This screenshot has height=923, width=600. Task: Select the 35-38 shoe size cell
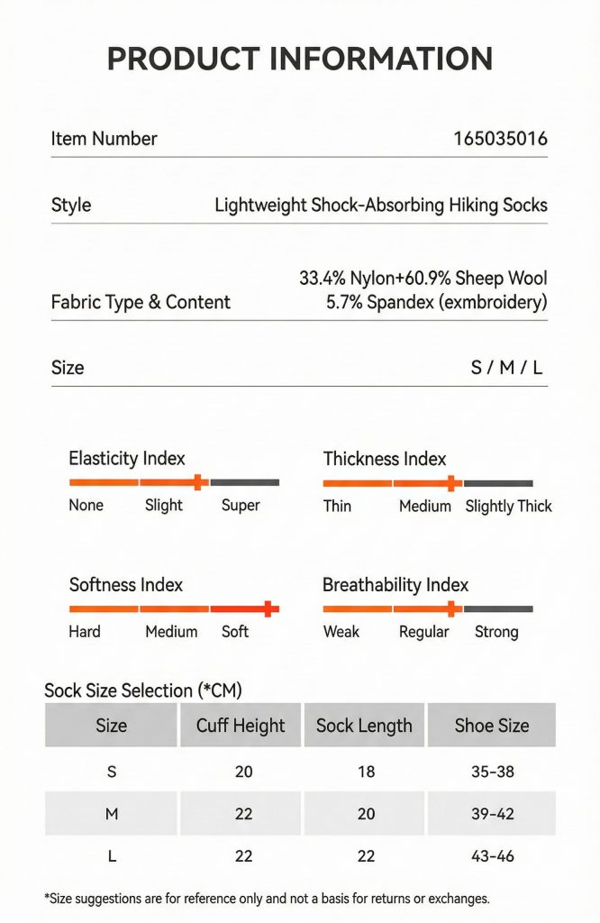coord(492,772)
